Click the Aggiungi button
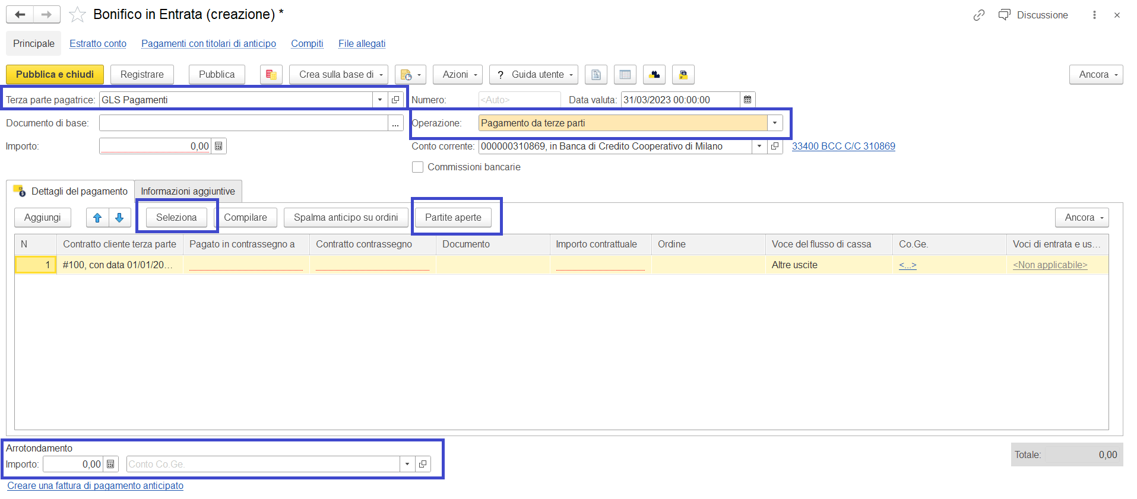This screenshot has height=499, width=1137. 42,218
